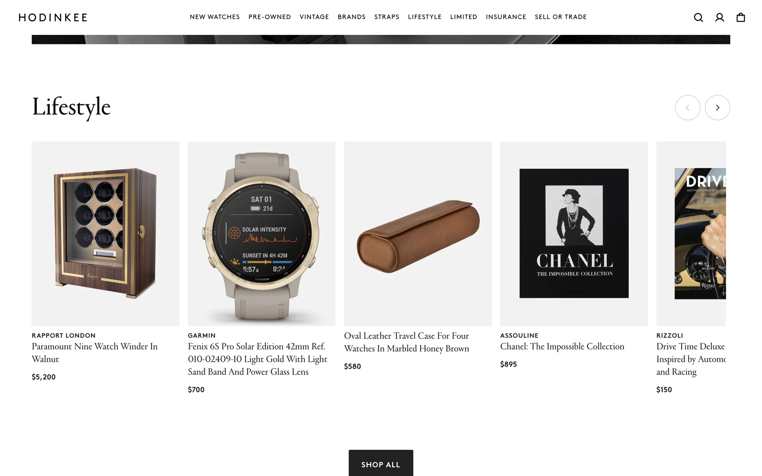Select Insurance in top navigation
This screenshot has width=762, height=476.
coord(506,17)
